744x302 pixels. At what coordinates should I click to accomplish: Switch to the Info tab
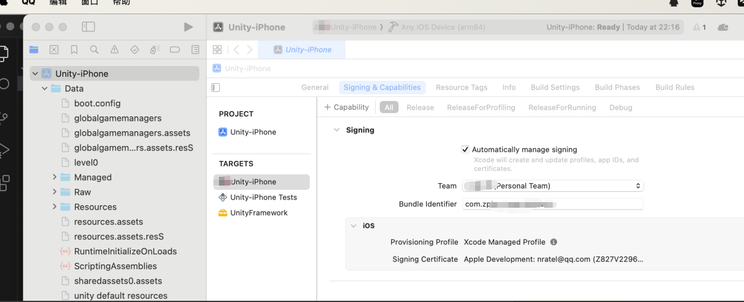pos(509,88)
